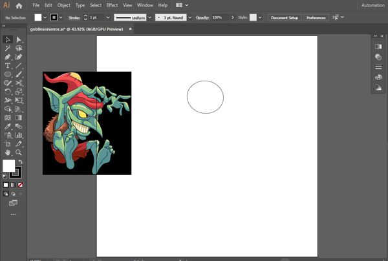
Task: Open the Stroke panel link
Action: (x=74, y=18)
